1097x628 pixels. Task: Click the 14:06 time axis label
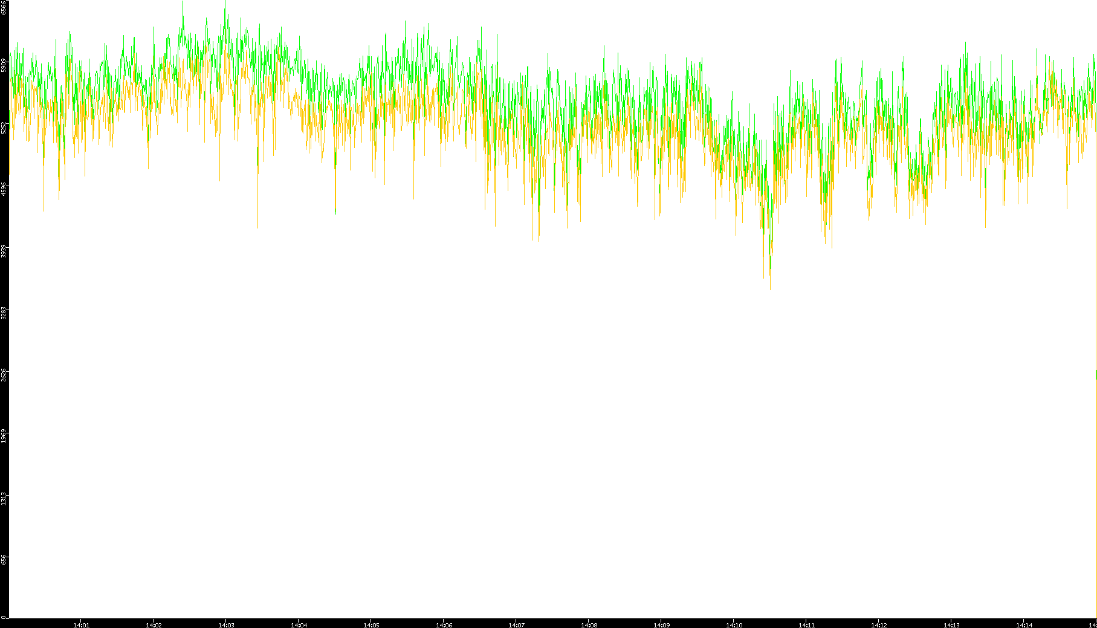444,625
